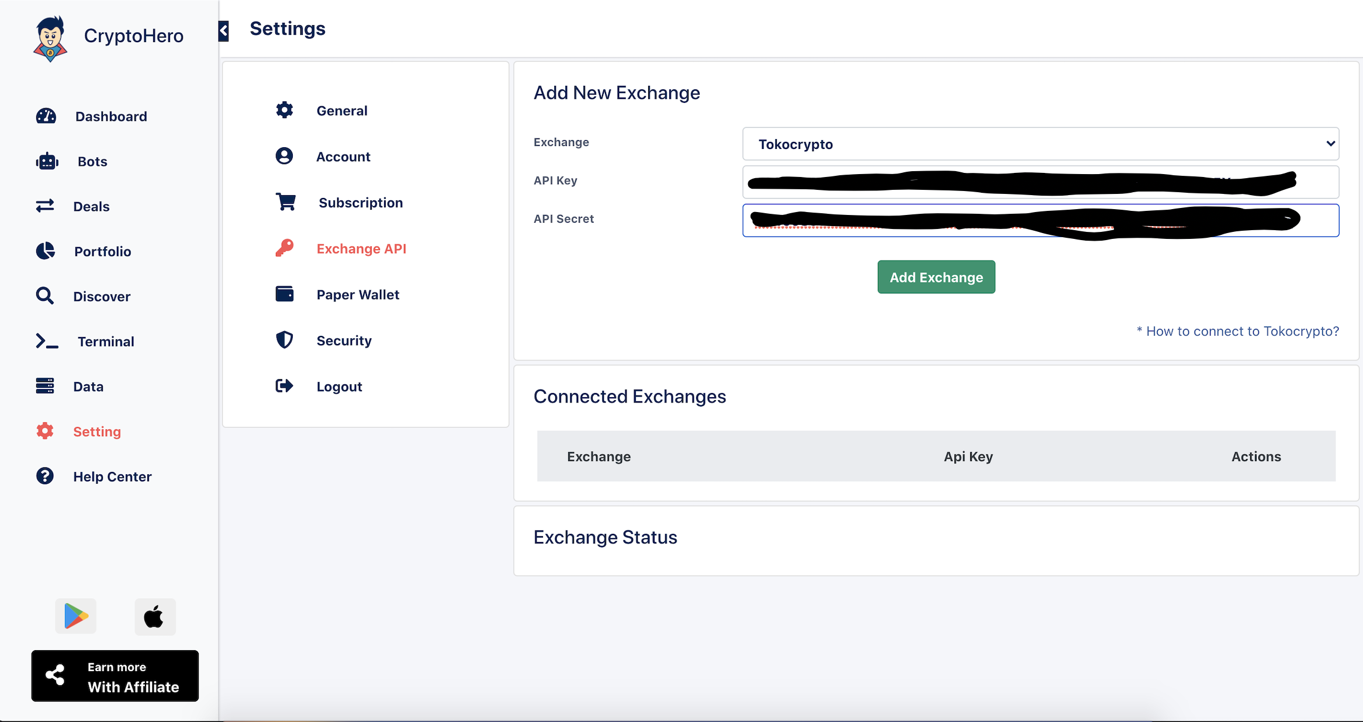Click the Add Exchange button

coord(936,277)
